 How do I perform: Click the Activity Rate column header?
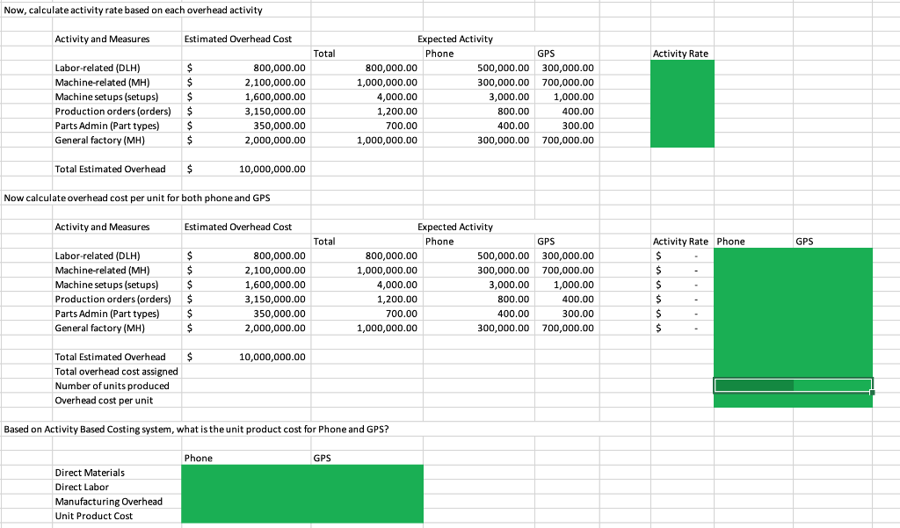(x=682, y=54)
